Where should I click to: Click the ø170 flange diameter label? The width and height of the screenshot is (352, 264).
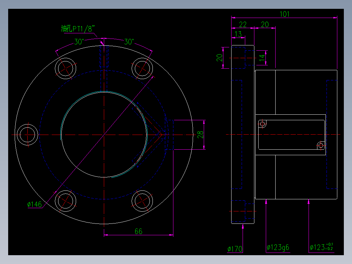point(235,249)
